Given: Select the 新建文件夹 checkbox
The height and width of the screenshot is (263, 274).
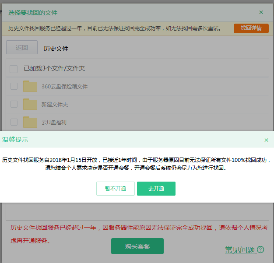Looking at the screenshot, I should click(14, 104).
